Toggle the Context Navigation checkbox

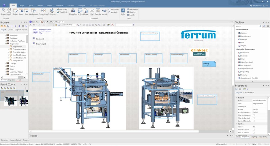click(254, 121)
